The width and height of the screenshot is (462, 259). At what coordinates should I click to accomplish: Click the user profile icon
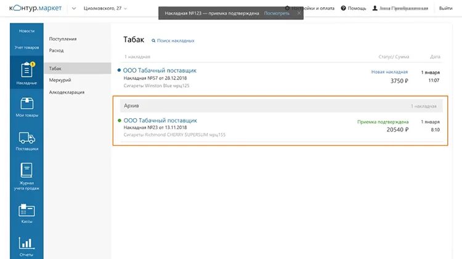click(x=375, y=8)
